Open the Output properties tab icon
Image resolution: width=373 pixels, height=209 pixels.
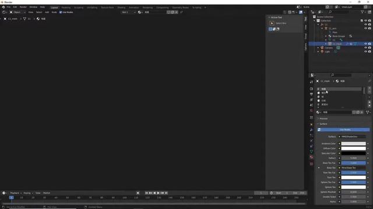click(311, 94)
